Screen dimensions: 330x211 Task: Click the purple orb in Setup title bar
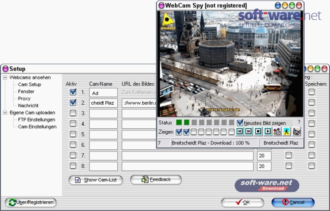[x=5, y=69]
